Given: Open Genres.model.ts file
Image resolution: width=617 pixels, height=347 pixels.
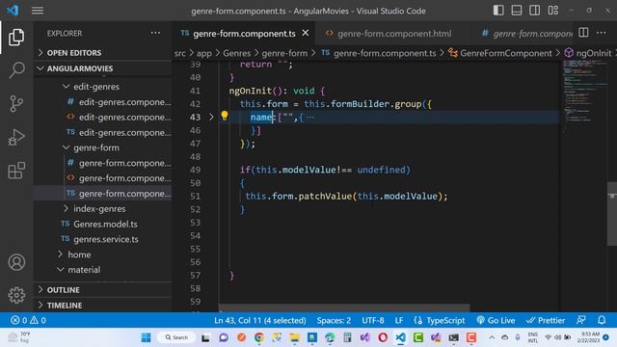Looking at the screenshot, I should pos(105,224).
